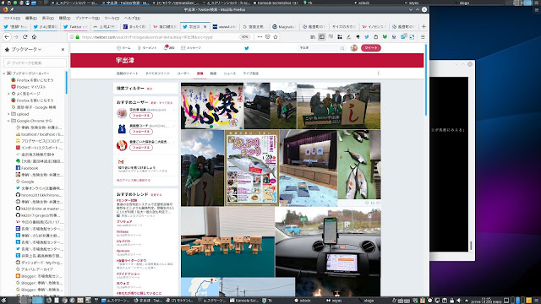
Task: Click 'すべて見る' in suggested users
Action: [x=166, y=103]
